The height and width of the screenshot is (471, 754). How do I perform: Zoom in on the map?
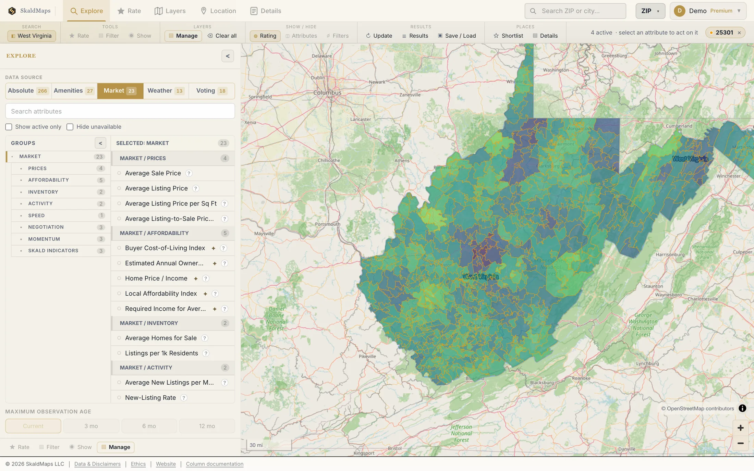tap(741, 428)
